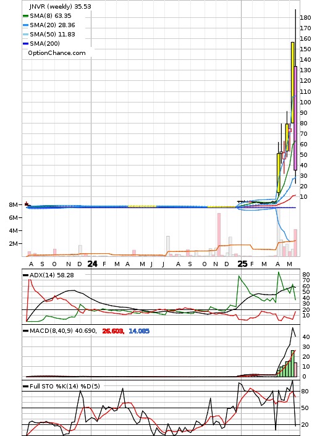325x436 pixels.
Task: Click the Full STO %K(14) %D(5) label
Action: pyautogui.click(x=64, y=386)
